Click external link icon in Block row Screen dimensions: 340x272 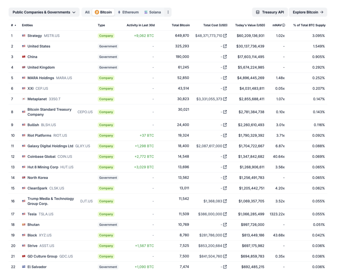(x=225, y=235)
